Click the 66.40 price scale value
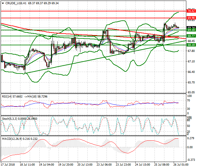Screen dimensions: 198x168 (x=191, y=72)
